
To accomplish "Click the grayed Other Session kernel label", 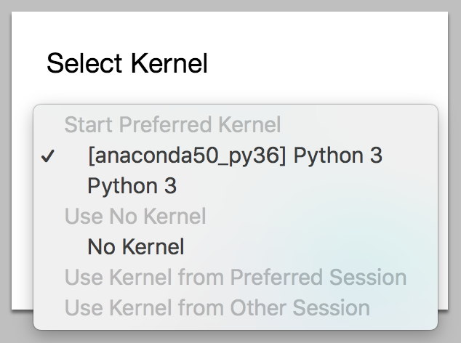I will [217, 308].
